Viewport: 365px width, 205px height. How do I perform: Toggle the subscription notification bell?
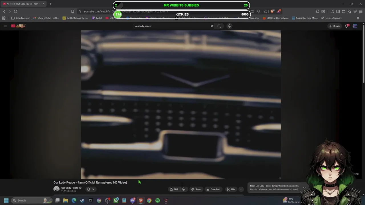click(88, 189)
